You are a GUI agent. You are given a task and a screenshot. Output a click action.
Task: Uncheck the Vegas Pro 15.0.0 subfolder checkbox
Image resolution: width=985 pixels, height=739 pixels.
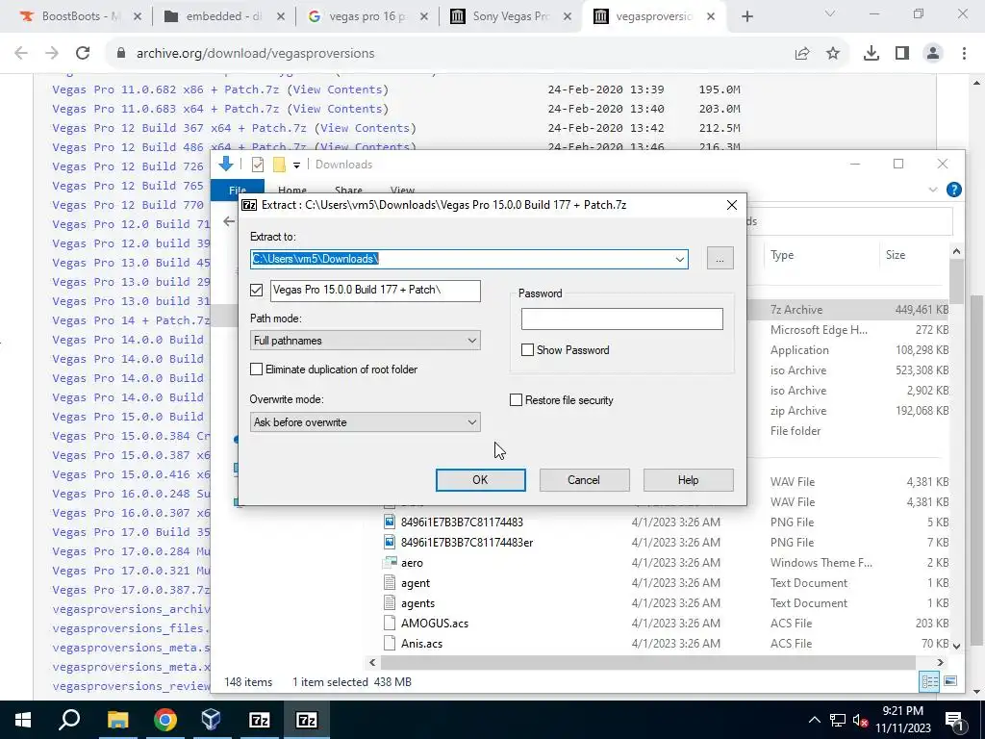coord(256,290)
